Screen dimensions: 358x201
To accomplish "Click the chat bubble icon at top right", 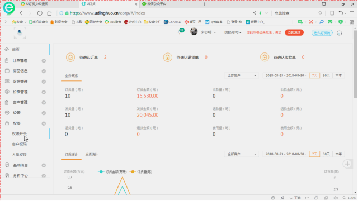I will click(340, 33).
